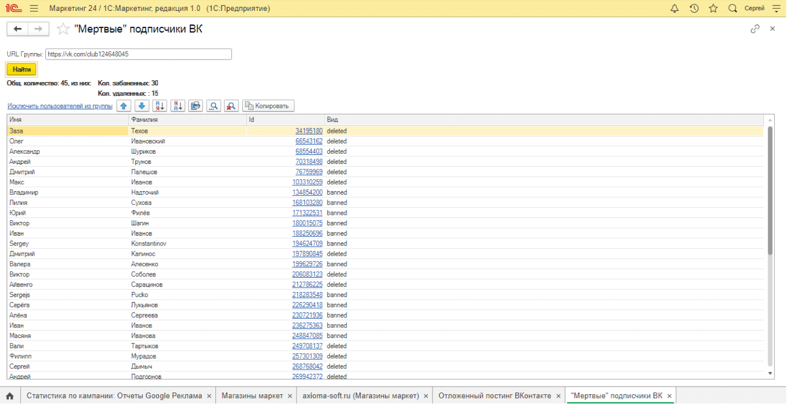Open the find in list tool

[x=213, y=106]
